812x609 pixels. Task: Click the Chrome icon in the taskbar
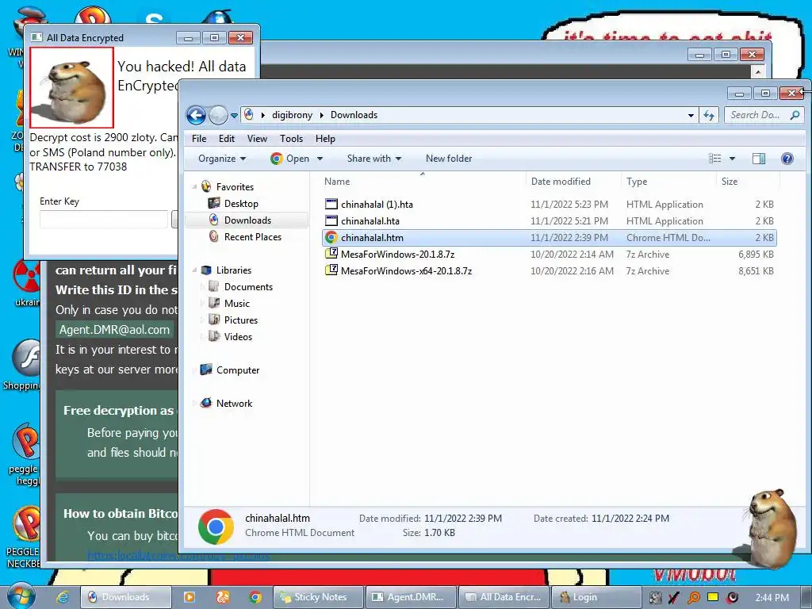(x=255, y=597)
